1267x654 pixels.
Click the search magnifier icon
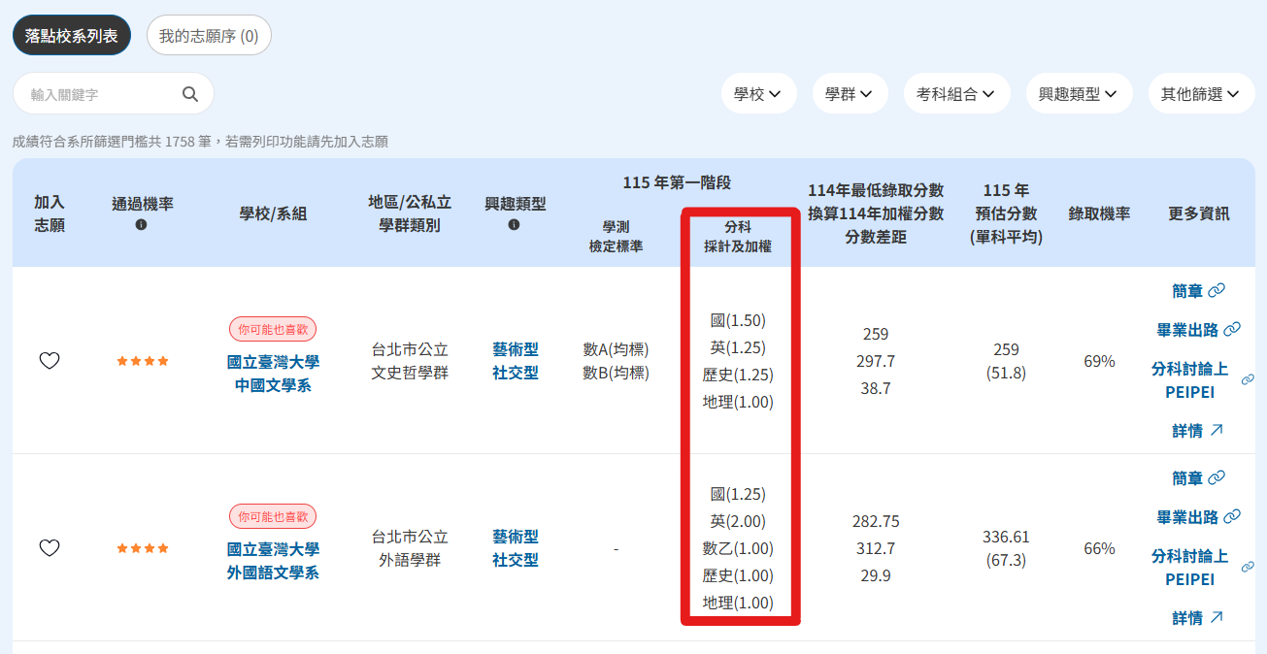pyautogui.click(x=190, y=94)
